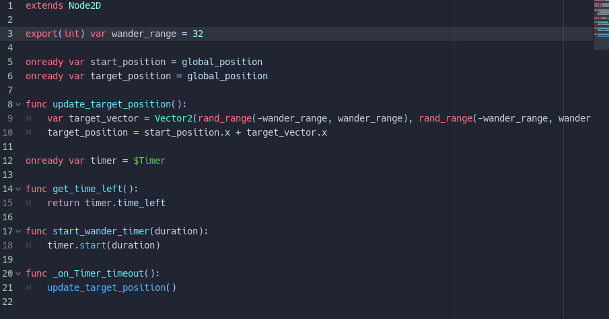Click the 'func' keyword on line 8

(36, 104)
